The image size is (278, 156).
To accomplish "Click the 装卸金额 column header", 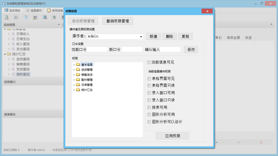I will pyautogui.click(x=233, y=38).
